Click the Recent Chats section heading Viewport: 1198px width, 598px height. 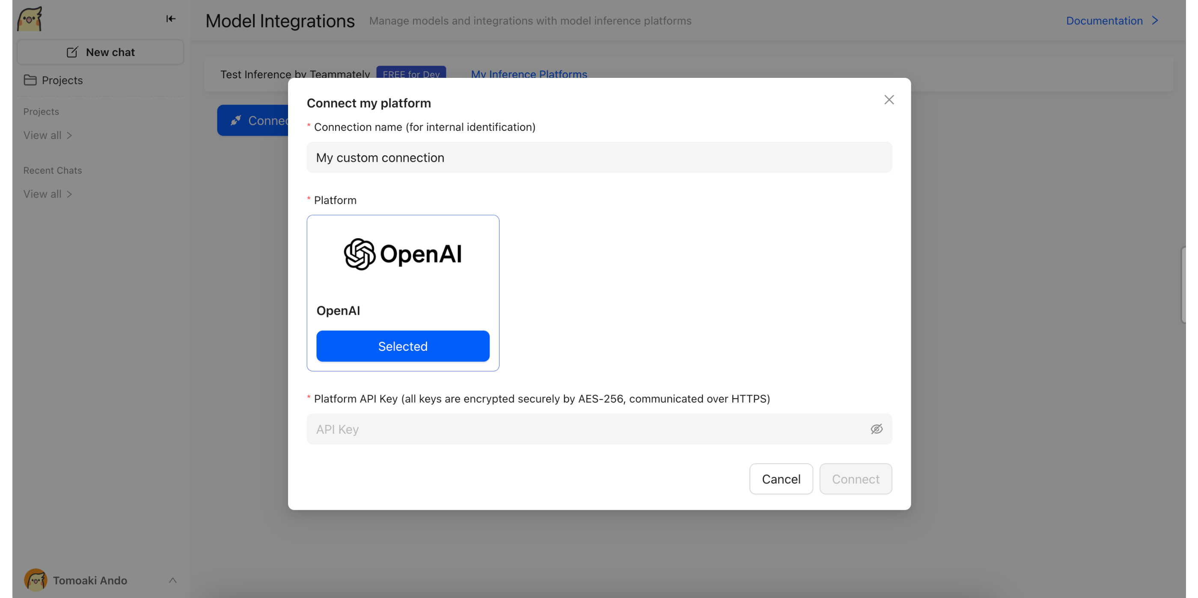click(x=53, y=171)
